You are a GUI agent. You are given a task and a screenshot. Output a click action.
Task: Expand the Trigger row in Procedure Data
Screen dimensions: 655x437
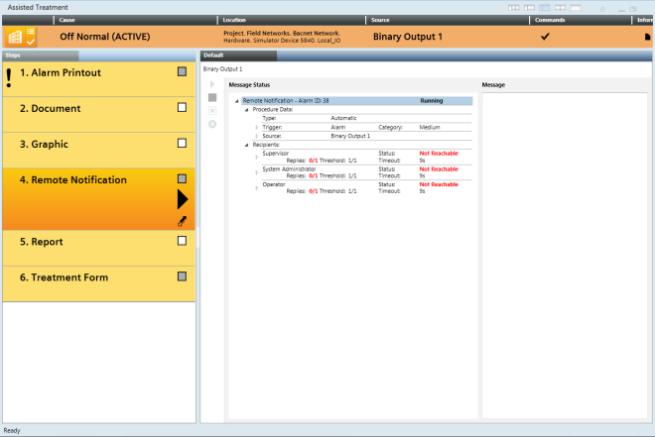pyautogui.click(x=256, y=127)
